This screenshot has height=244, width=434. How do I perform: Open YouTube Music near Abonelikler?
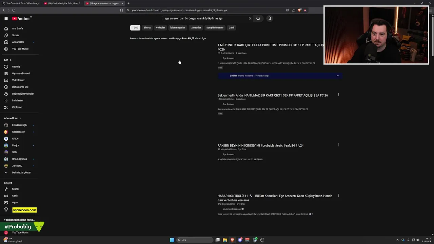(20, 49)
